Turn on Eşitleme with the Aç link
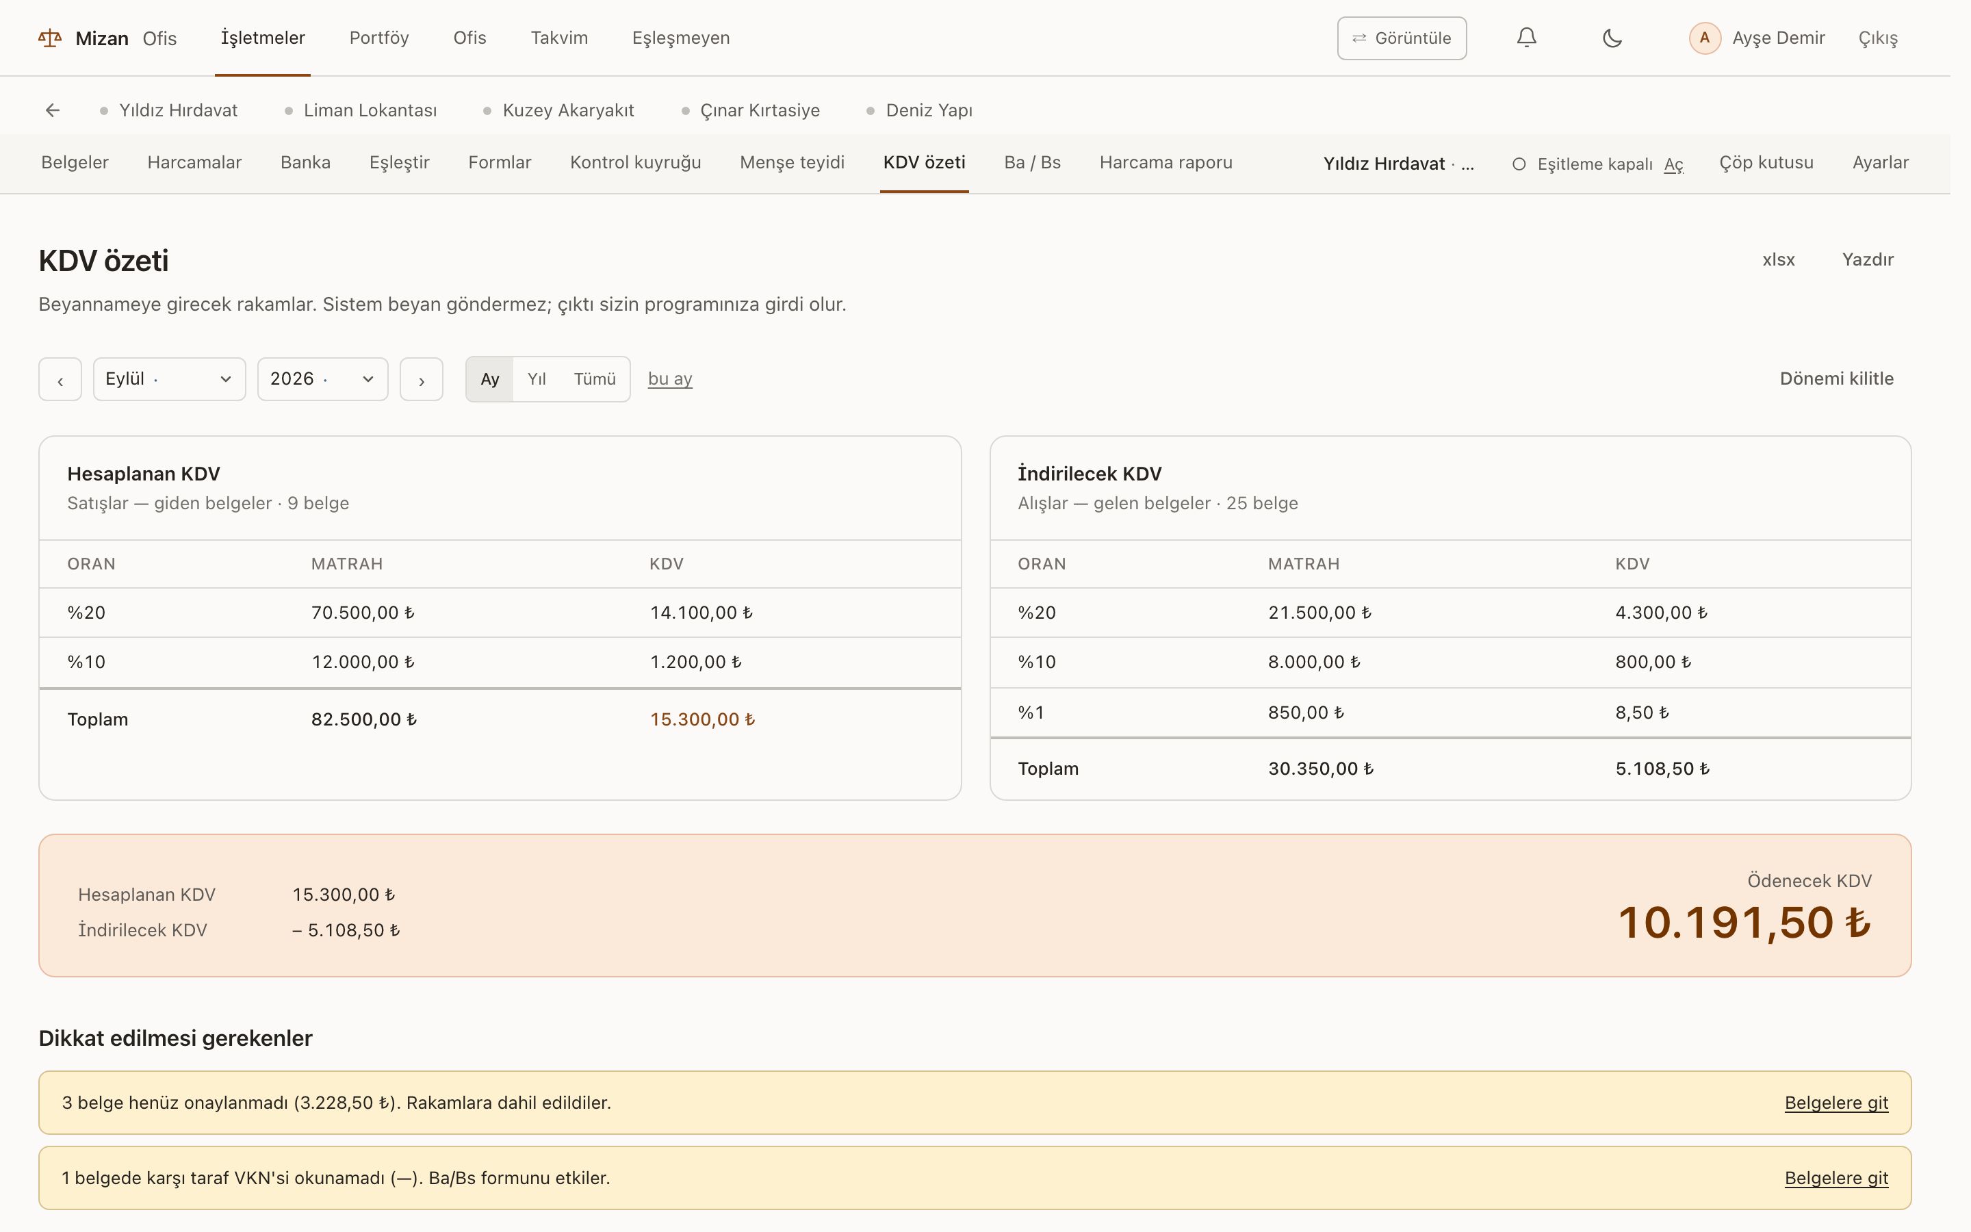The height and width of the screenshot is (1232, 1971). [x=1673, y=164]
